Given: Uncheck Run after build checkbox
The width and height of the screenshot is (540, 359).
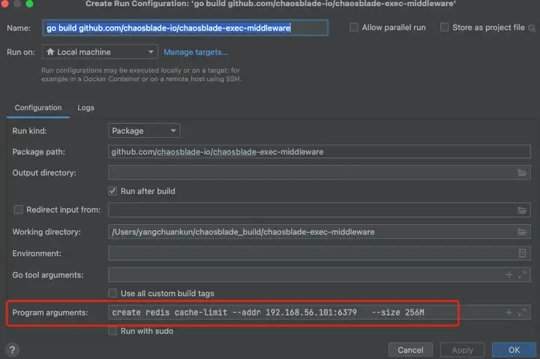Looking at the screenshot, I should (112, 191).
